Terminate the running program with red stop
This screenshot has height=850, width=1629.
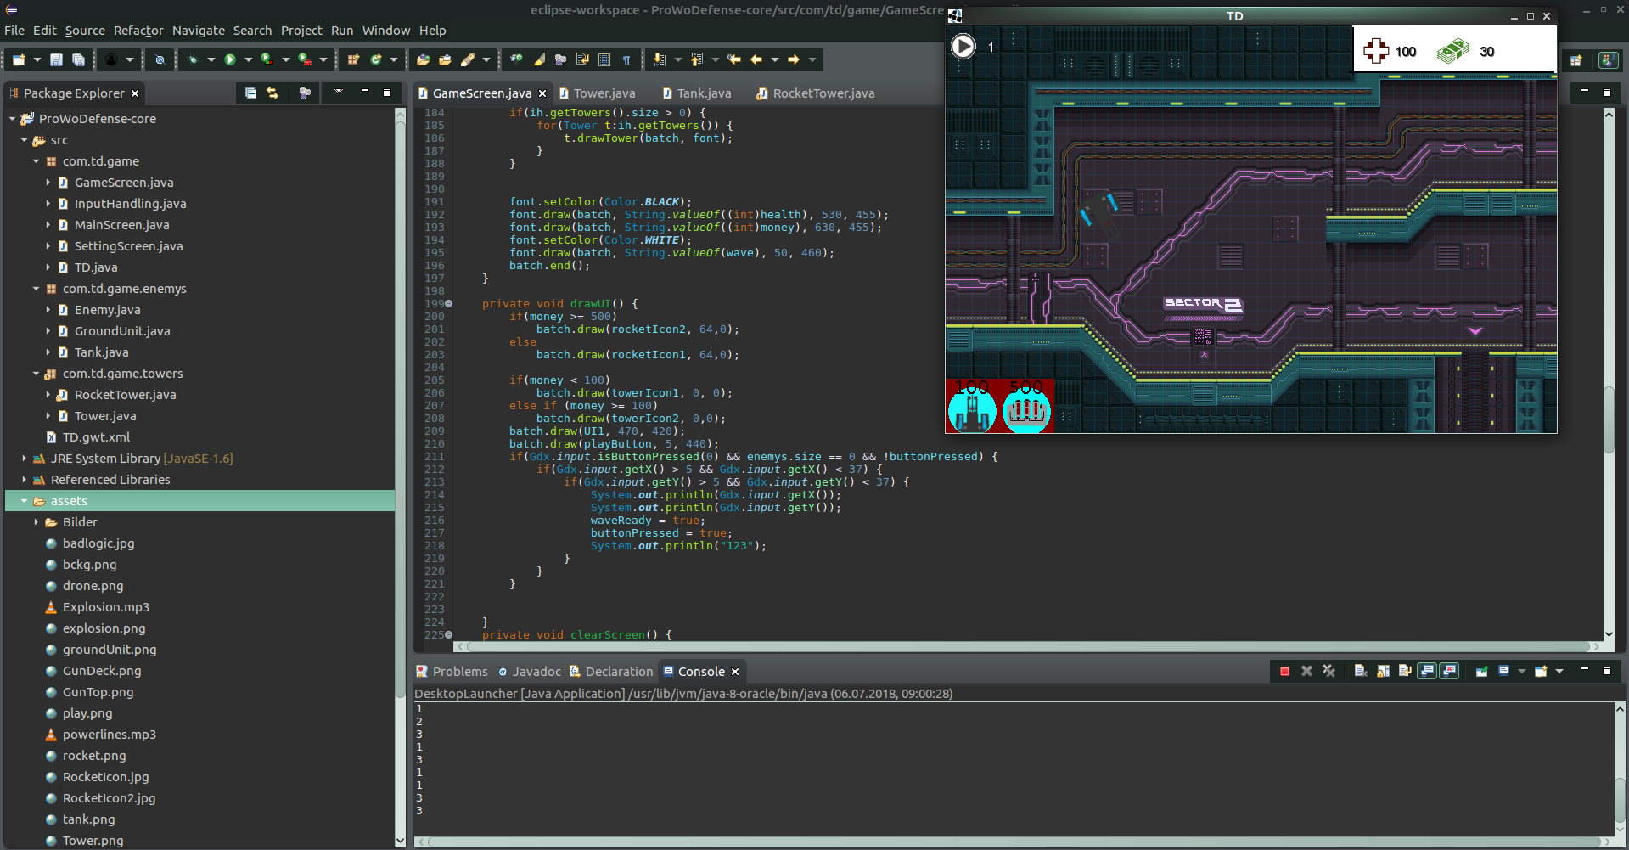(1284, 671)
